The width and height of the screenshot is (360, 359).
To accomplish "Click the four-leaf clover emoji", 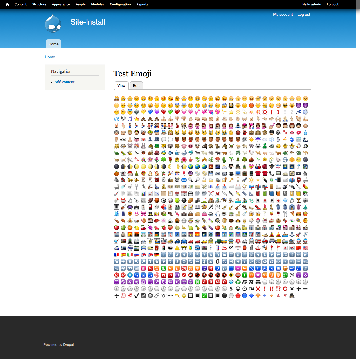I will pos(164,160).
